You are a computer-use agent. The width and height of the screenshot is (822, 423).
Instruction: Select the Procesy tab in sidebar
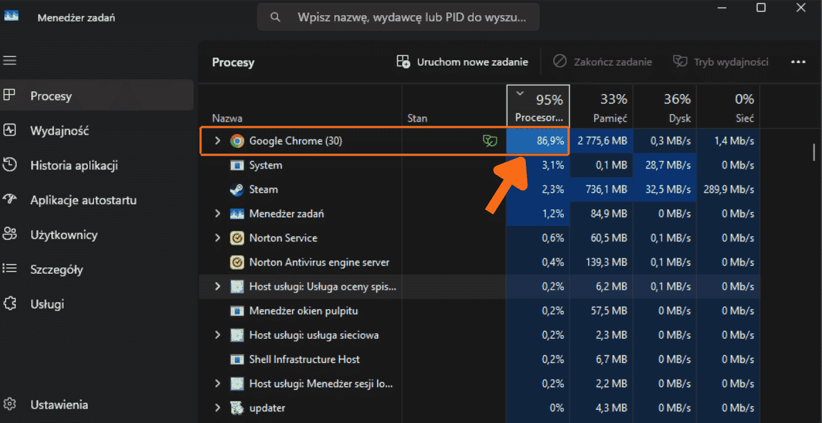97,96
